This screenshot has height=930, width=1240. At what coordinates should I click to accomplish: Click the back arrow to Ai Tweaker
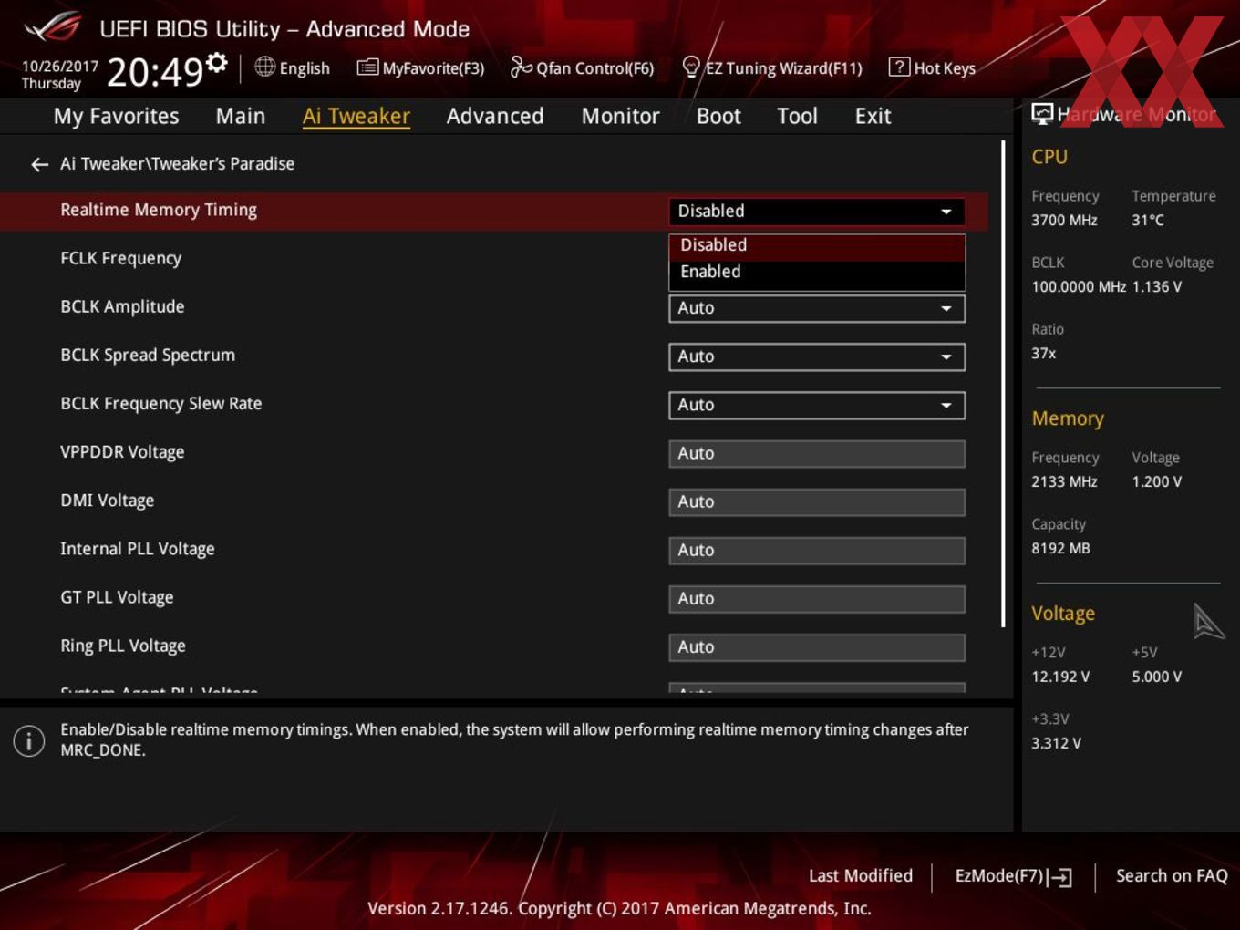39,164
